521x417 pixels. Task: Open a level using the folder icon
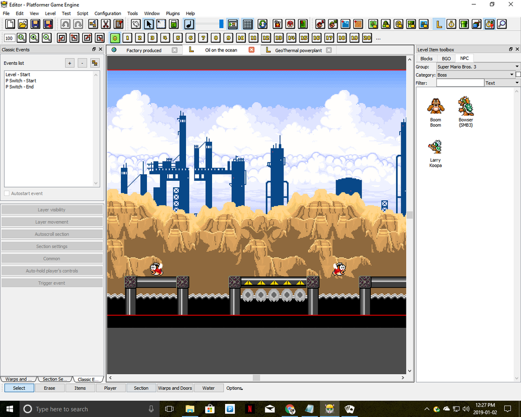pyautogui.click(x=22, y=24)
